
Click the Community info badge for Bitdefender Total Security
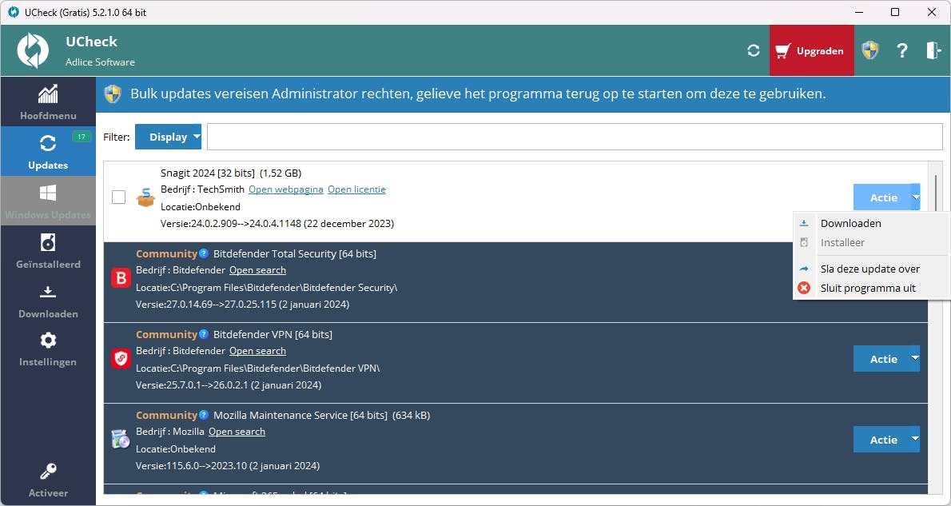click(x=204, y=253)
